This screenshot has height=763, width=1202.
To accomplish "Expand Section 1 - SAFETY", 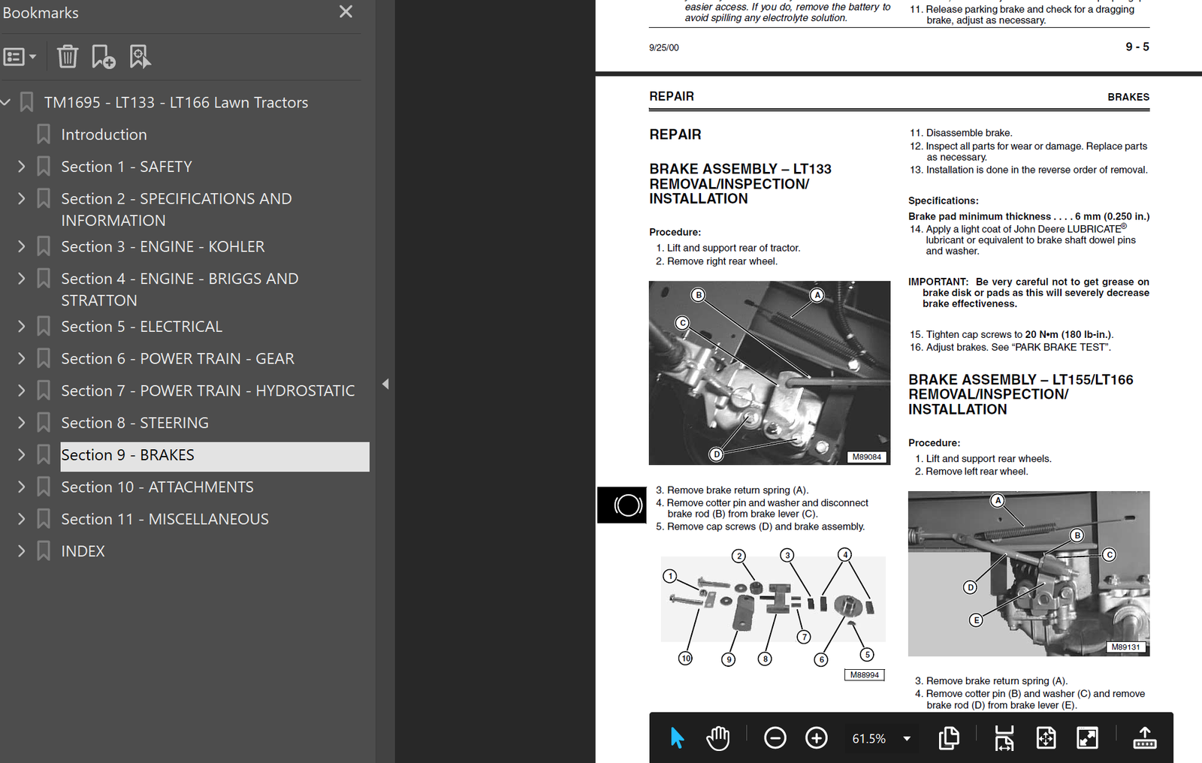I will [21, 167].
